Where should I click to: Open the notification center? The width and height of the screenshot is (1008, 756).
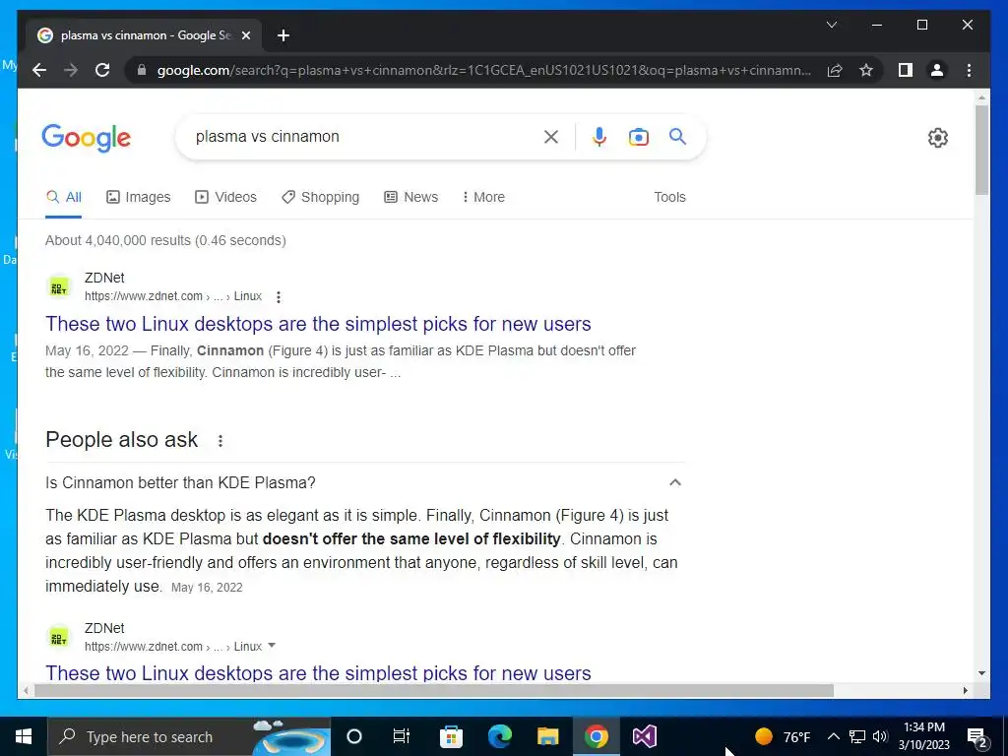click(x=976, y=736)
